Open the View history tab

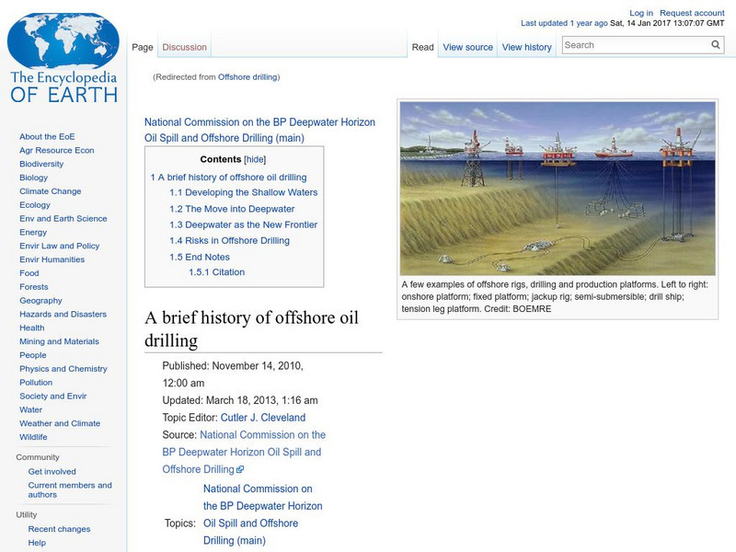coord(526,48)
